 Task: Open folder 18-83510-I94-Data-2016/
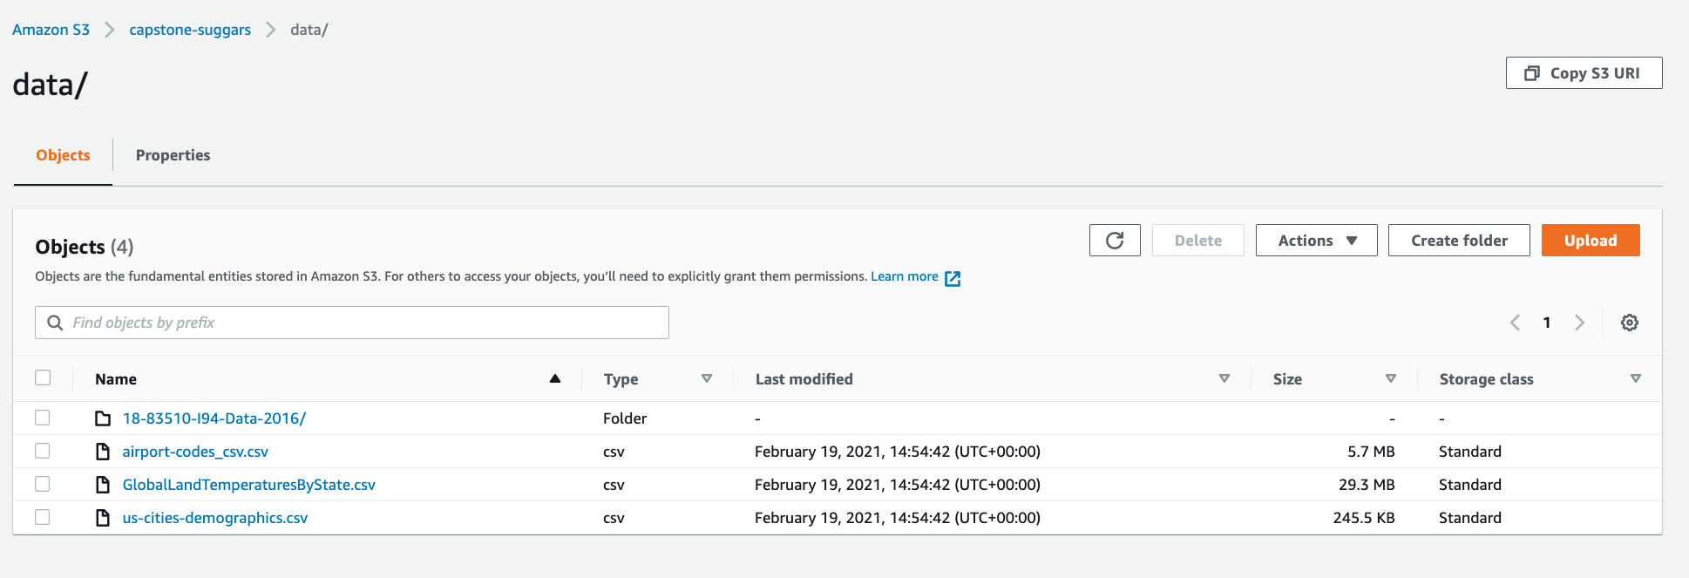click(x=214, y=418)
